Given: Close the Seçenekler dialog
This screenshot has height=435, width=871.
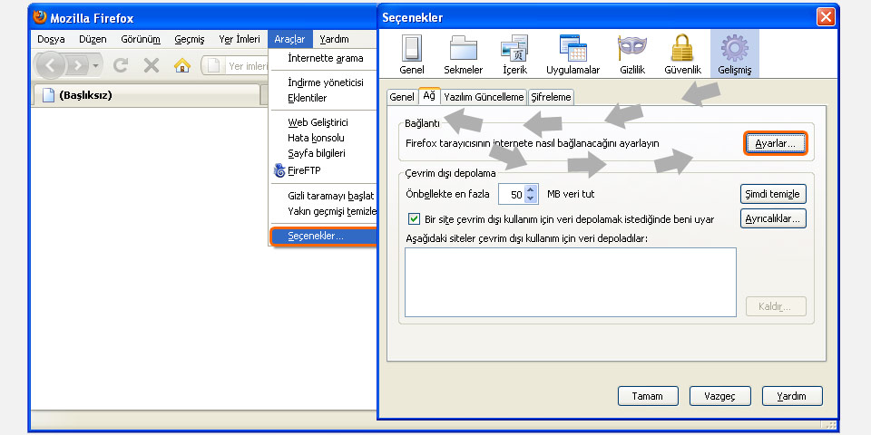Looking at the screenshot, I should click(x=826, y=17).
